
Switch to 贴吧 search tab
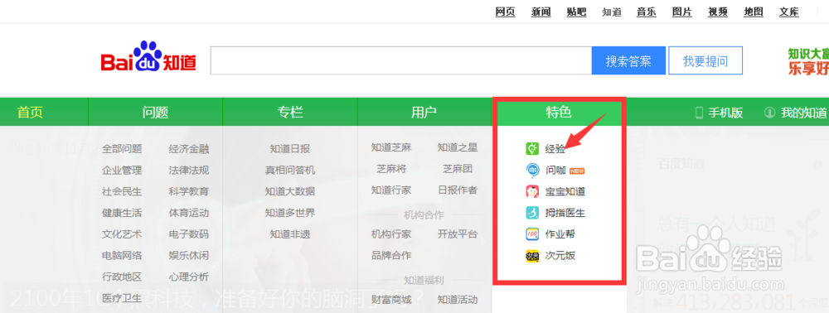[576, 12]
